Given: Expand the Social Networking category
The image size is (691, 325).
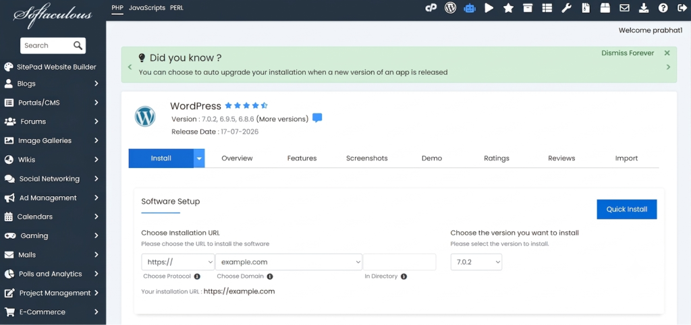Looking at the screenshot, I should pos(53,179).
